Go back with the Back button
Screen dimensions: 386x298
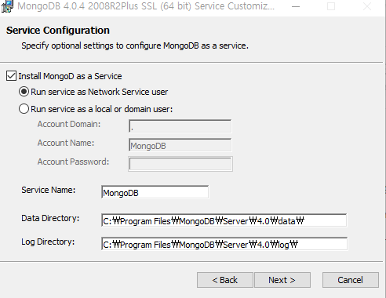[x=225, y=280]
